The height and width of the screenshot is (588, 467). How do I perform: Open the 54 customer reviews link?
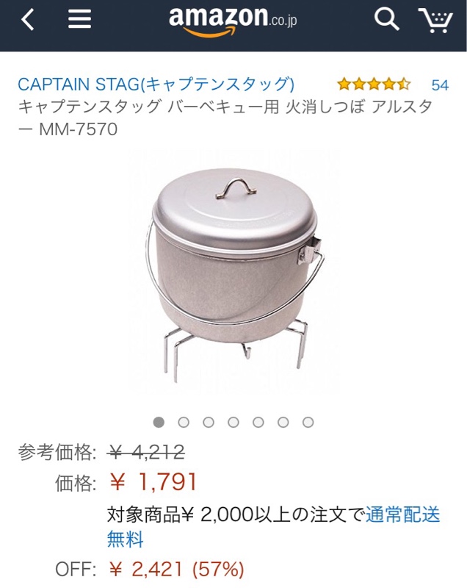[440, 85]
